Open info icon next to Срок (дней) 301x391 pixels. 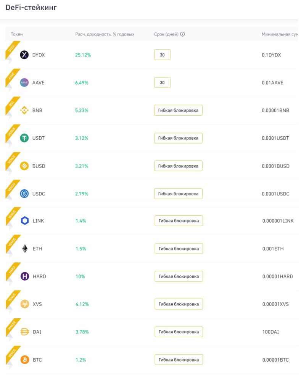[x=182, y=34]
